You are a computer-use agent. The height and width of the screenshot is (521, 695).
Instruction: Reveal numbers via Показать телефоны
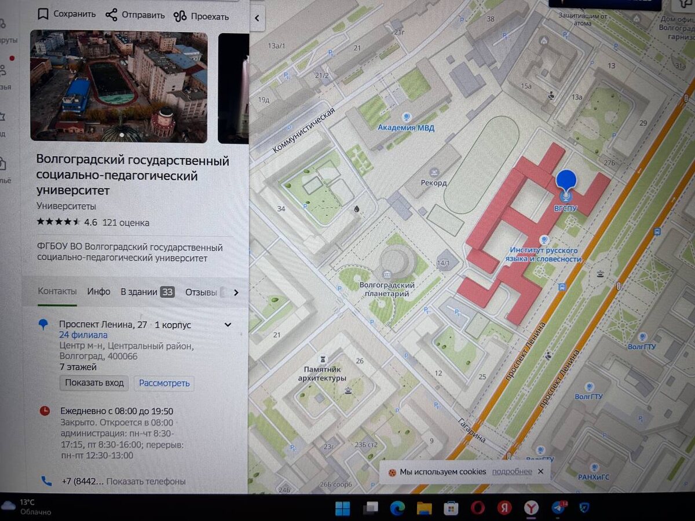[x=146, y=481]
